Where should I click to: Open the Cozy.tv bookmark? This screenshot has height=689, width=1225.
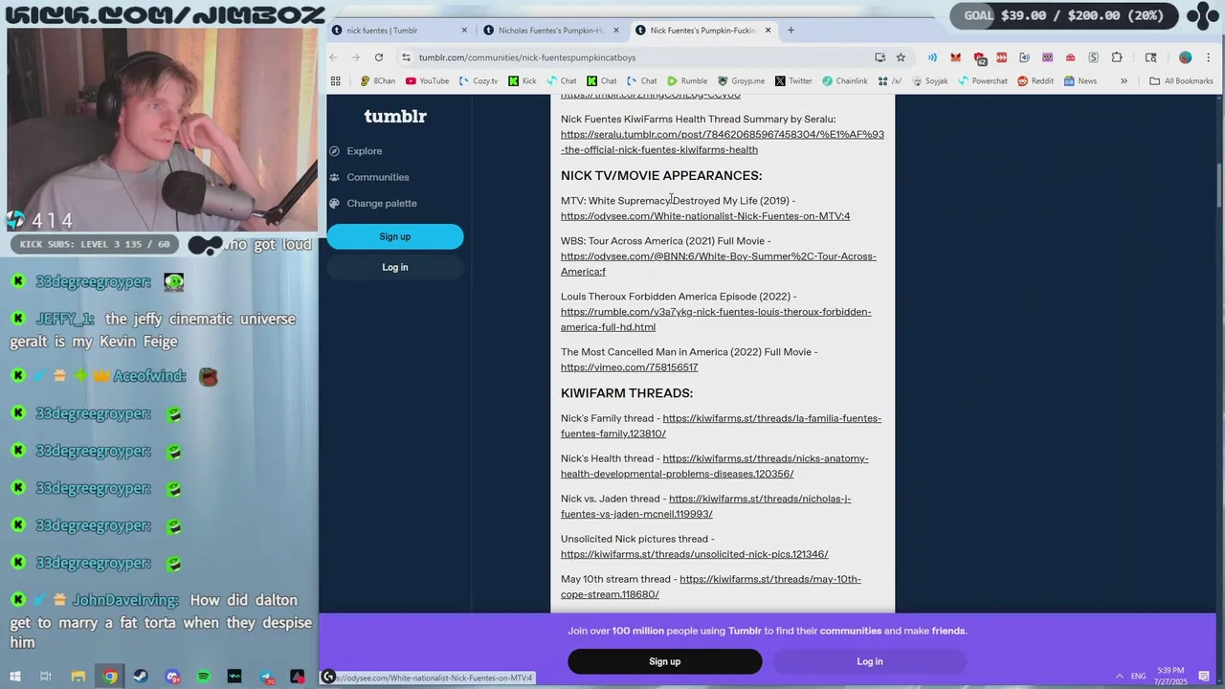pos(479,81)
